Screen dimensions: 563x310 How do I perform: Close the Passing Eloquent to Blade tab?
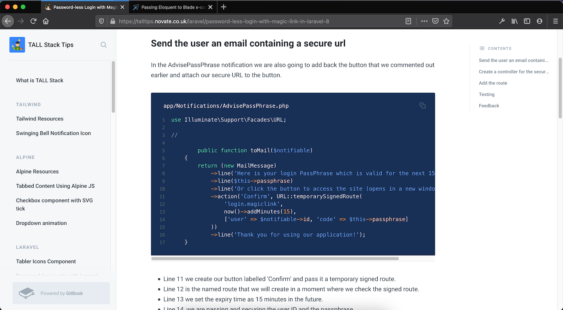tap(210, 7)
